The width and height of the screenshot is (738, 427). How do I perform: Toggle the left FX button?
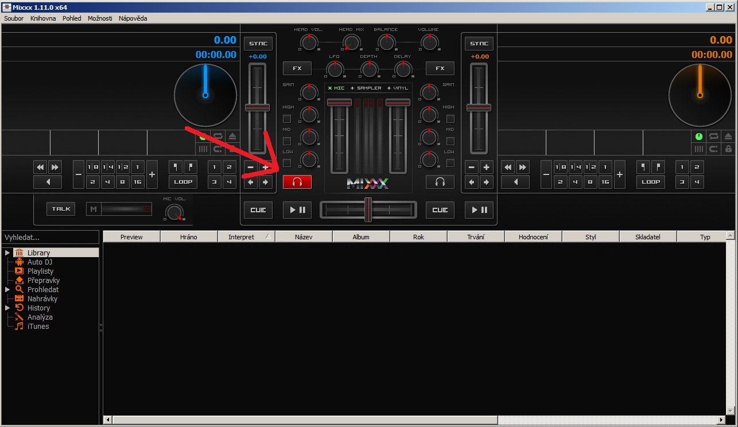tap(297, 68)
